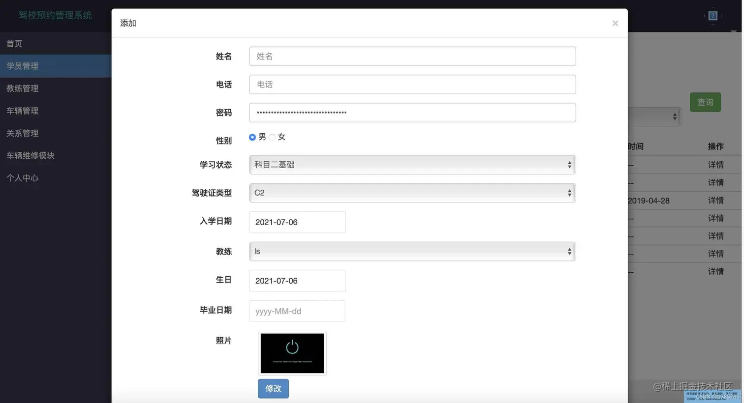
Task: Open 车辆管理 from the sidebar
Action: click(22, 110)
